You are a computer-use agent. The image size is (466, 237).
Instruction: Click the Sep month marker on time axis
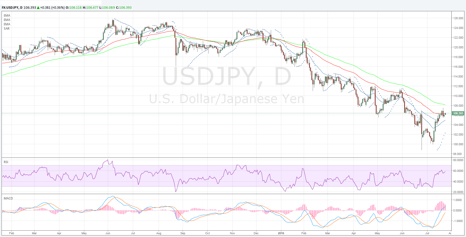click(x=183, y=233)
